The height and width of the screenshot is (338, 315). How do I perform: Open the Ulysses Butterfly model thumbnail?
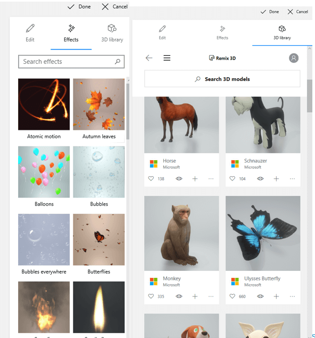(263, 233)
